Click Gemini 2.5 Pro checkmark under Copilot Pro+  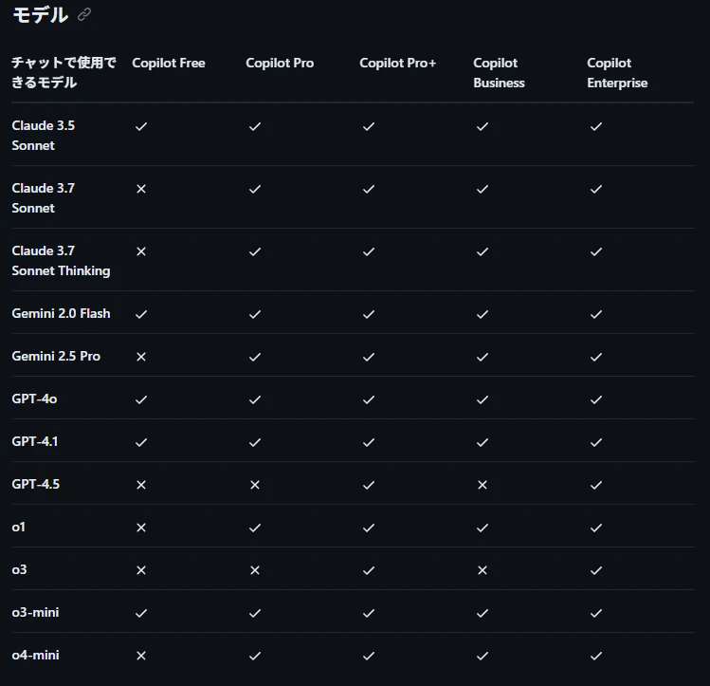(369, 357)
